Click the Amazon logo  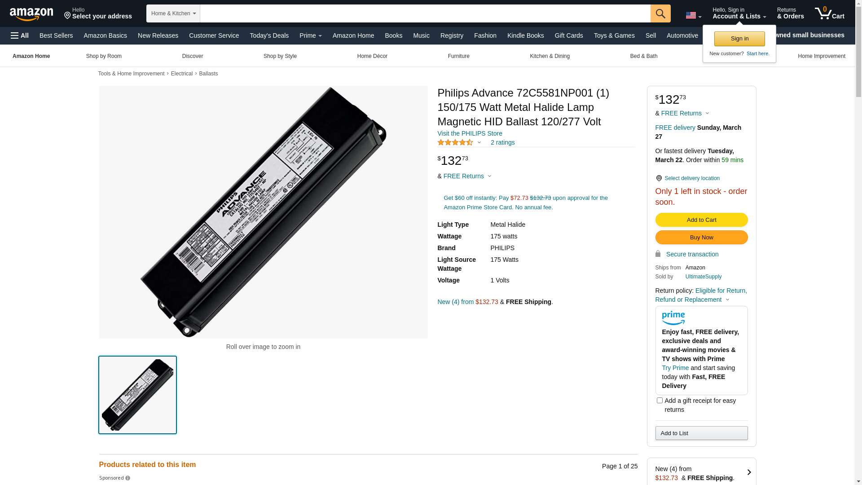pos(31,14)
